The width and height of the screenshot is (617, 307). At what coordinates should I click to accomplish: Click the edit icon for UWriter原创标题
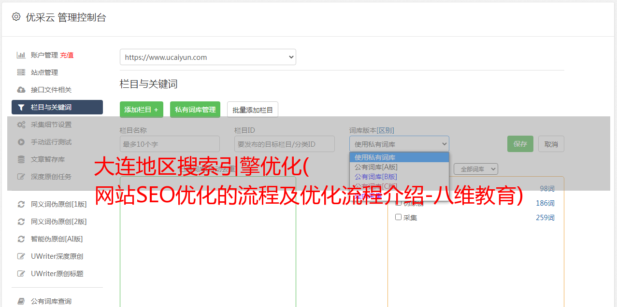pyautogui.click(x=21, y=274)
